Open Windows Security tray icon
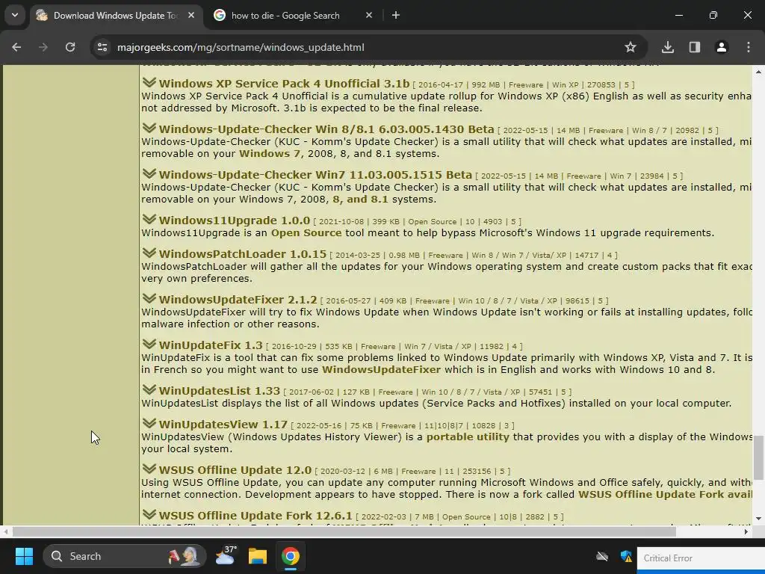The width and height of the screenshot is (765, 574). [x=626, y=556]
